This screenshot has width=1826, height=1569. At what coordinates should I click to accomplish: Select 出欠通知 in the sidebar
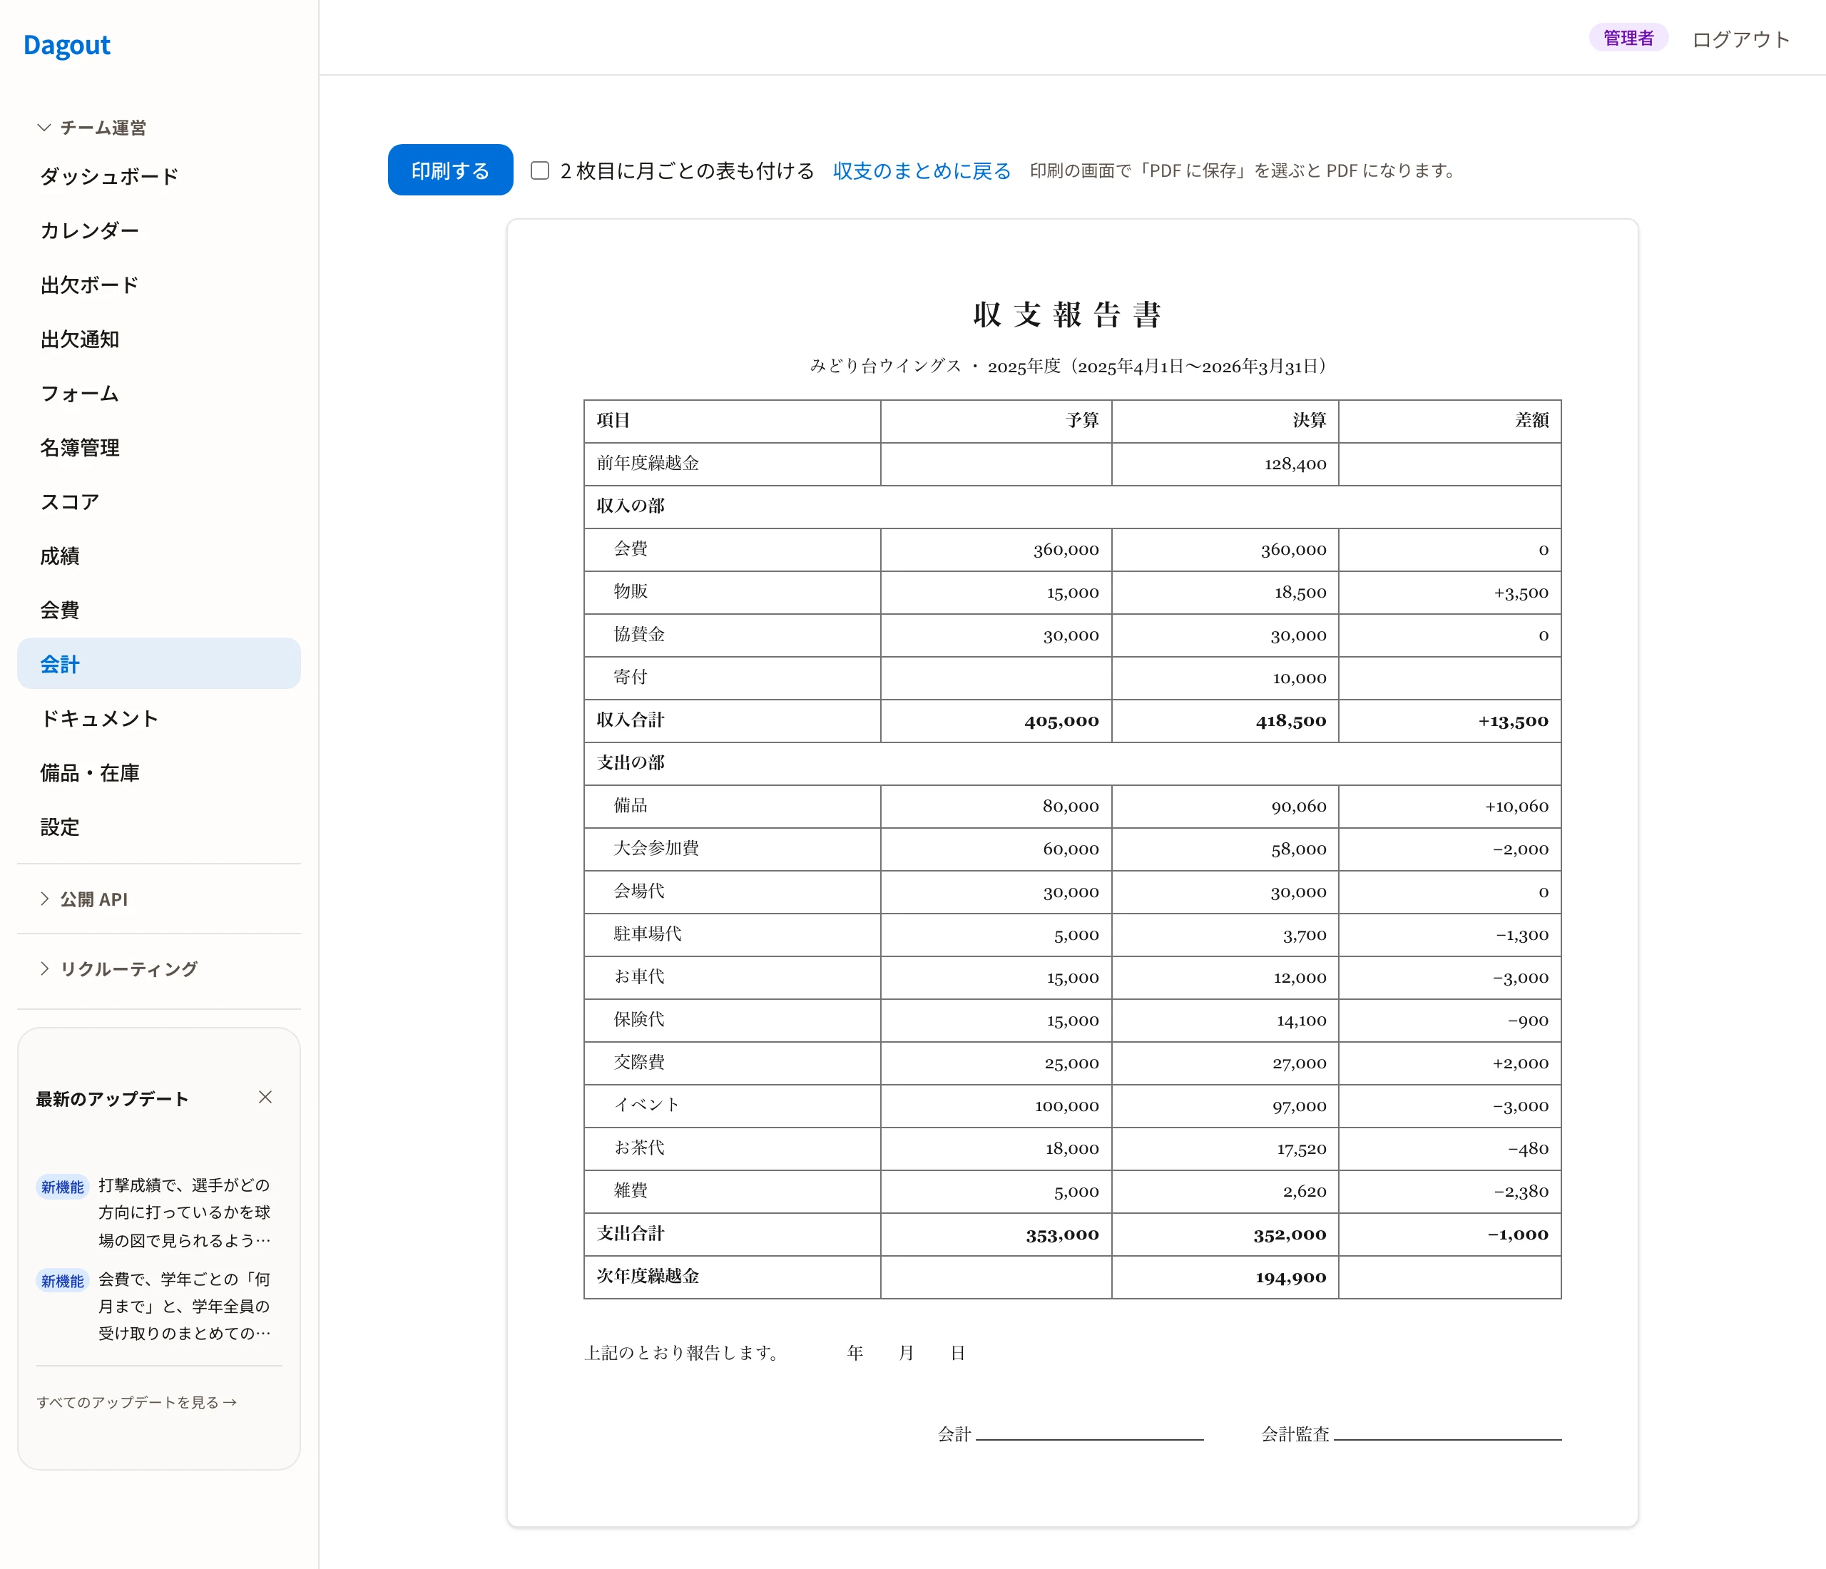click(158, 339)
